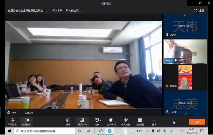The image size is (213, 135).
Task: Open DingTalk meeting icon in taskbar
Action: point(109,131)
